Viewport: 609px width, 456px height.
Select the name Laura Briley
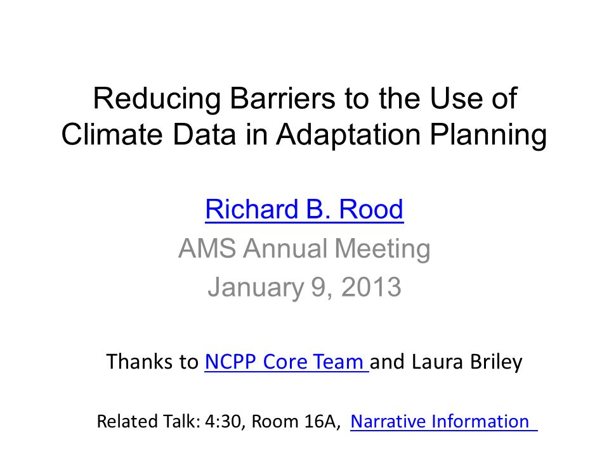pyautogui.click(x=467, y=362)
